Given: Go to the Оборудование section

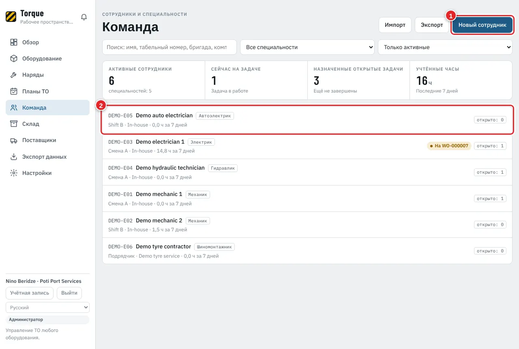Looking at the screenshot, I should (47, 58).
